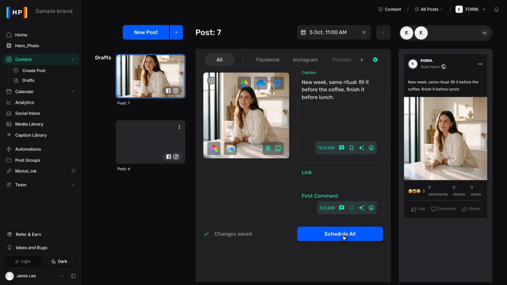Screen dimensions: 507x285
Task: Switch theme to Dark
Action: [59, 262]
